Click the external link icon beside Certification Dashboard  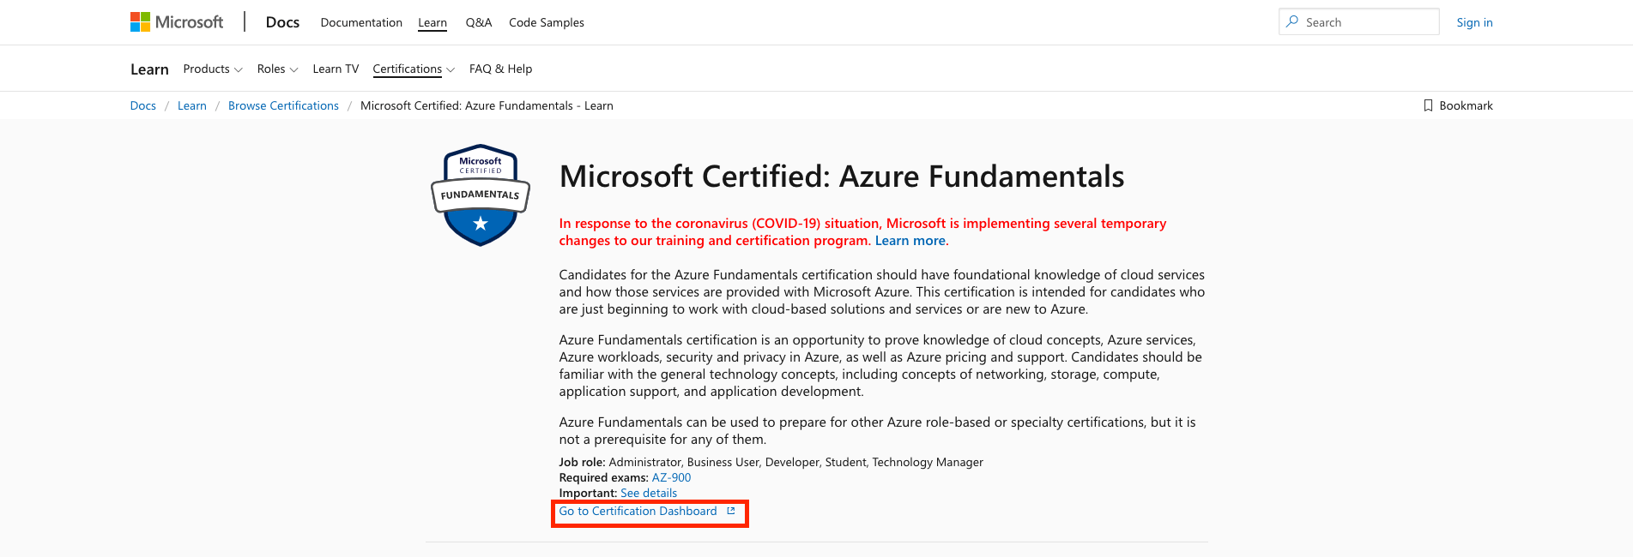(x=731, y=511)
